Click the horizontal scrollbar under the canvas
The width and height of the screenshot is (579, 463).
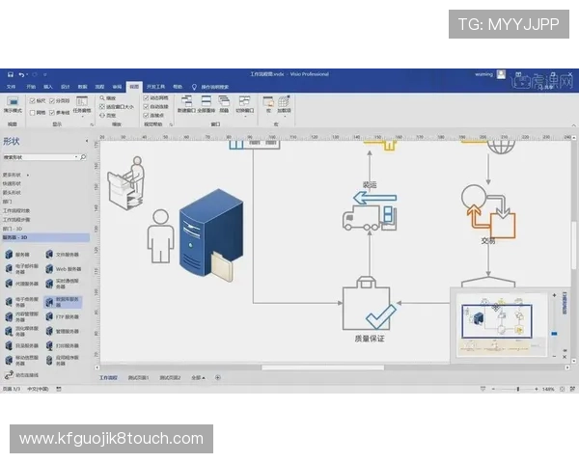(322, 368)
